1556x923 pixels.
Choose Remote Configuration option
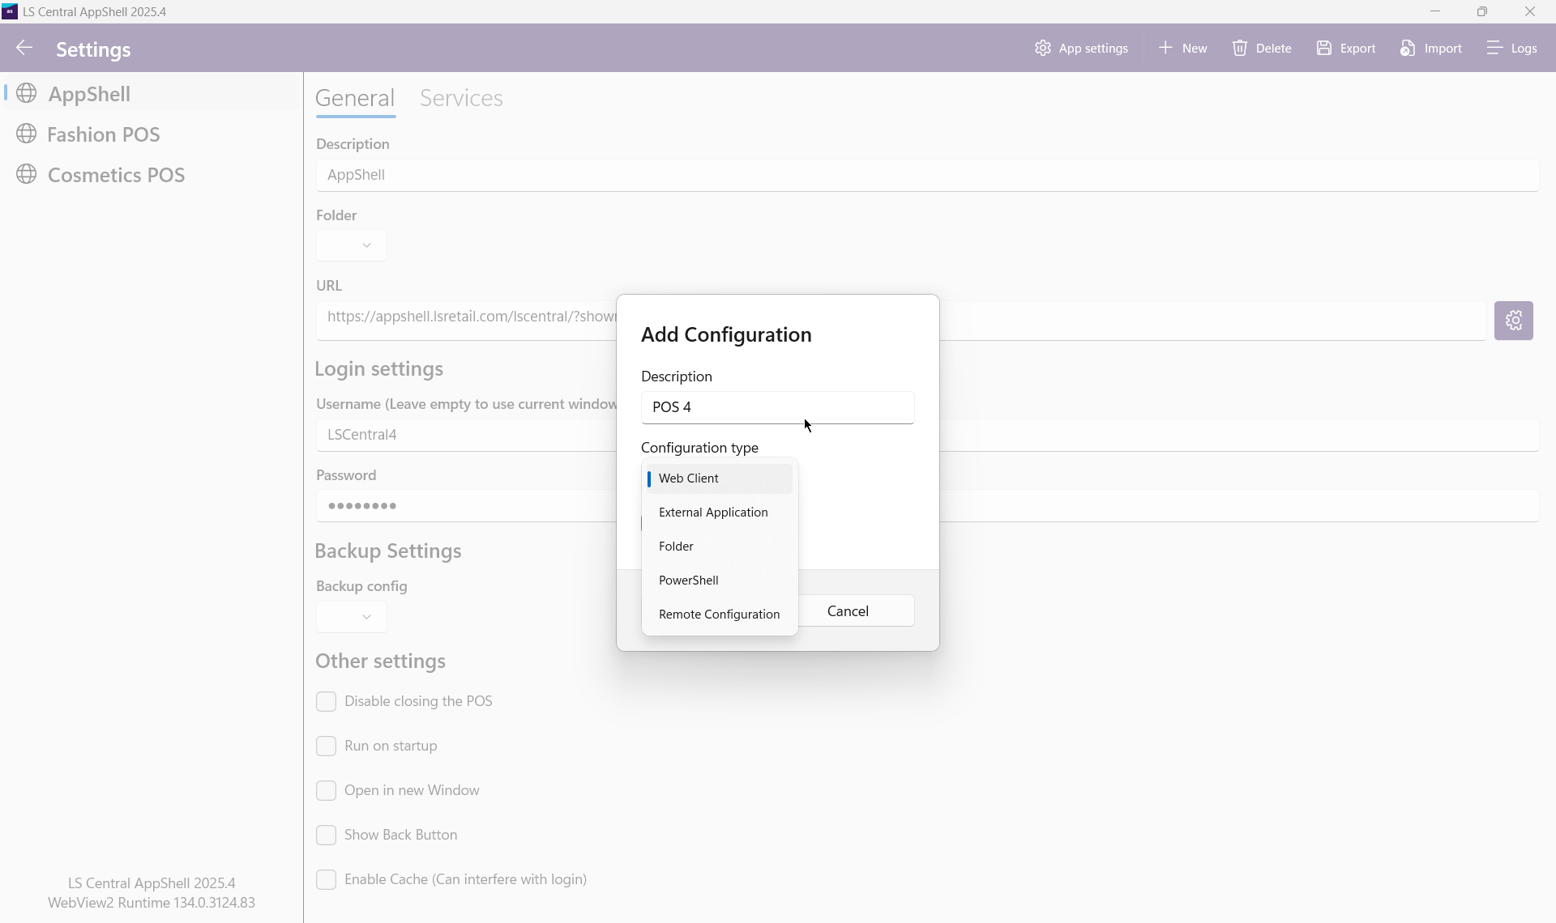719,615
